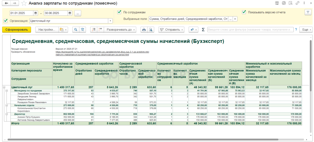The height and width of the screenshot is (142, 314).
Task: Open the Еще menu
Action: 305,30
